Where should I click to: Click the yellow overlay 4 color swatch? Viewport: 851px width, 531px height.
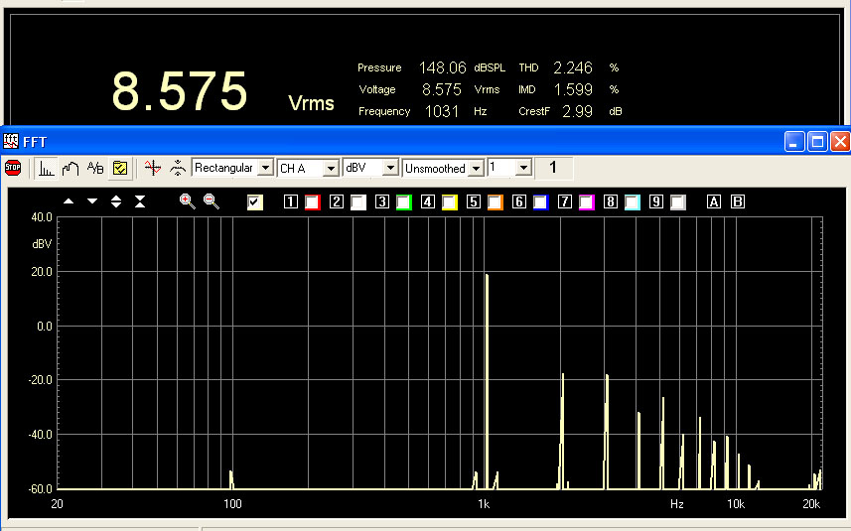449,202
